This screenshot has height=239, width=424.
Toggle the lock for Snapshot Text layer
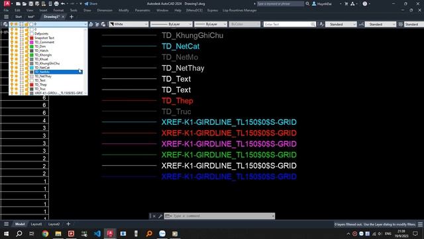(x=26, y=38)
